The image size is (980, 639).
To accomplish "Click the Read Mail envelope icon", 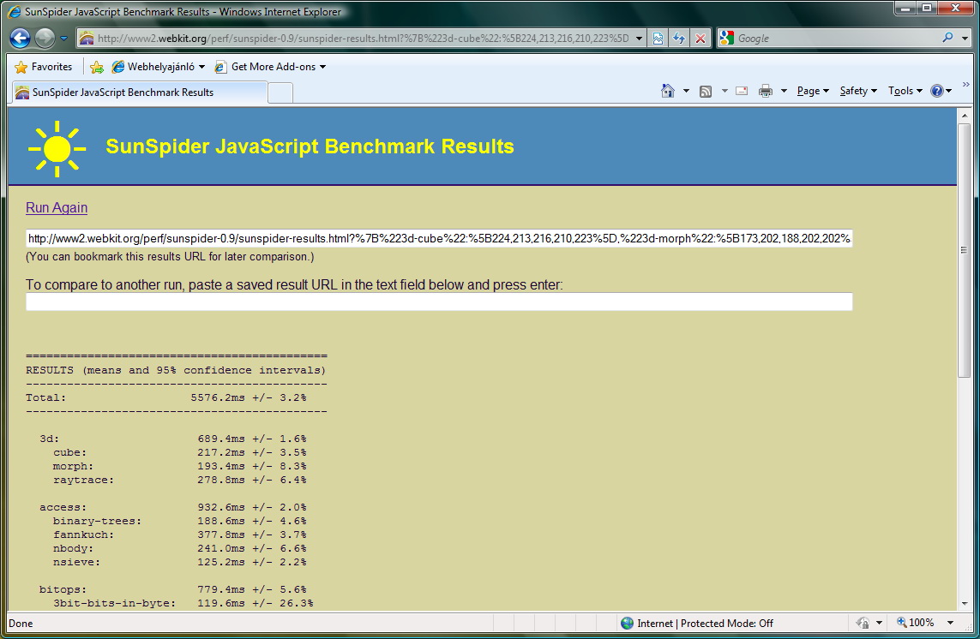I will coord(742,91).
